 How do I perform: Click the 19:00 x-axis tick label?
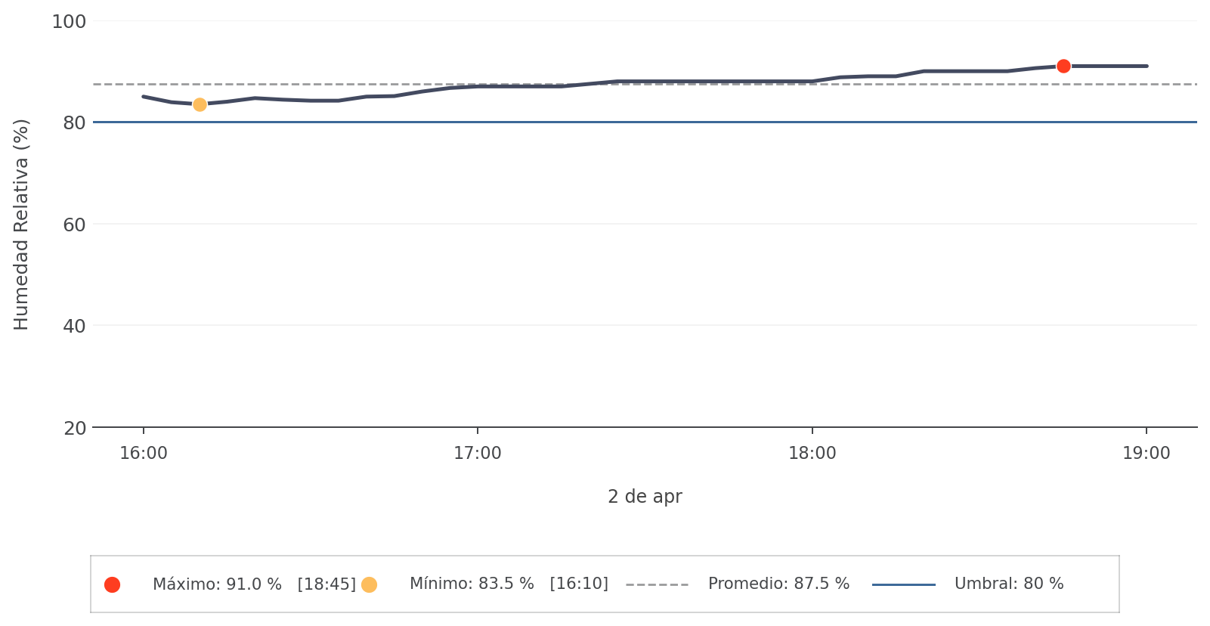(x=1147, y=454)
